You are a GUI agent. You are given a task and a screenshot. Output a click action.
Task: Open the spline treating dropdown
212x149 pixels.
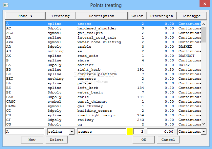tap(72, 132)
